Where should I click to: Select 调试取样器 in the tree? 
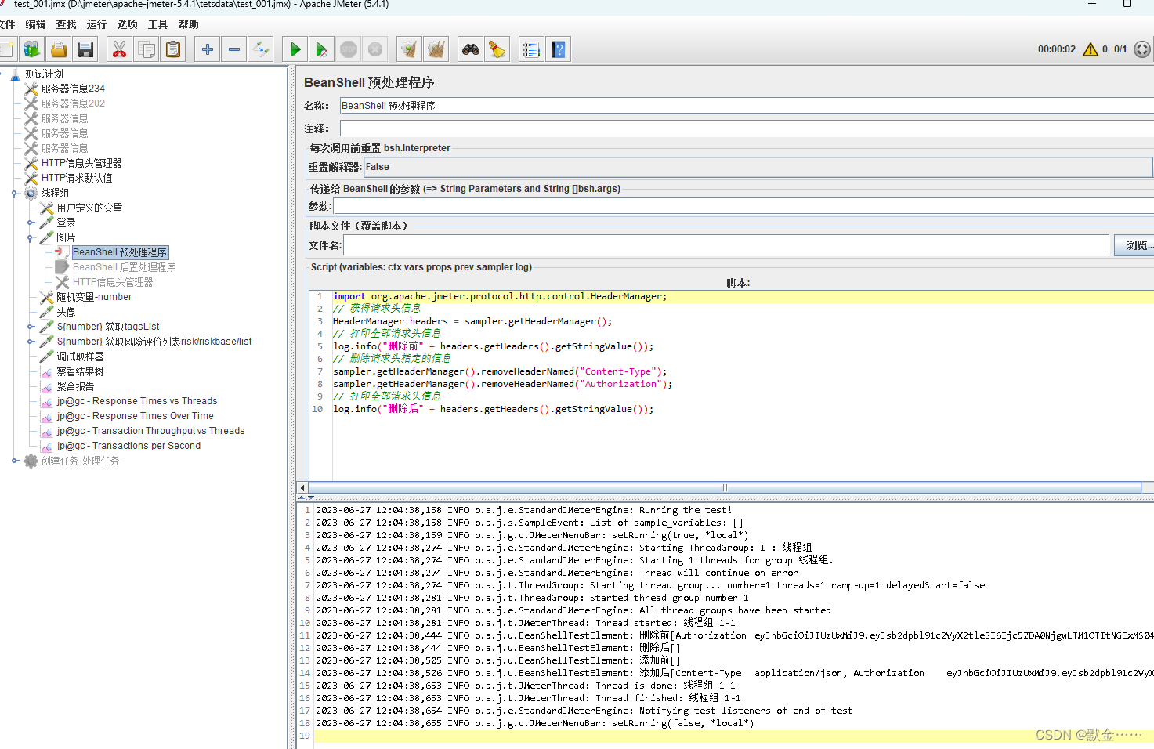80,356
